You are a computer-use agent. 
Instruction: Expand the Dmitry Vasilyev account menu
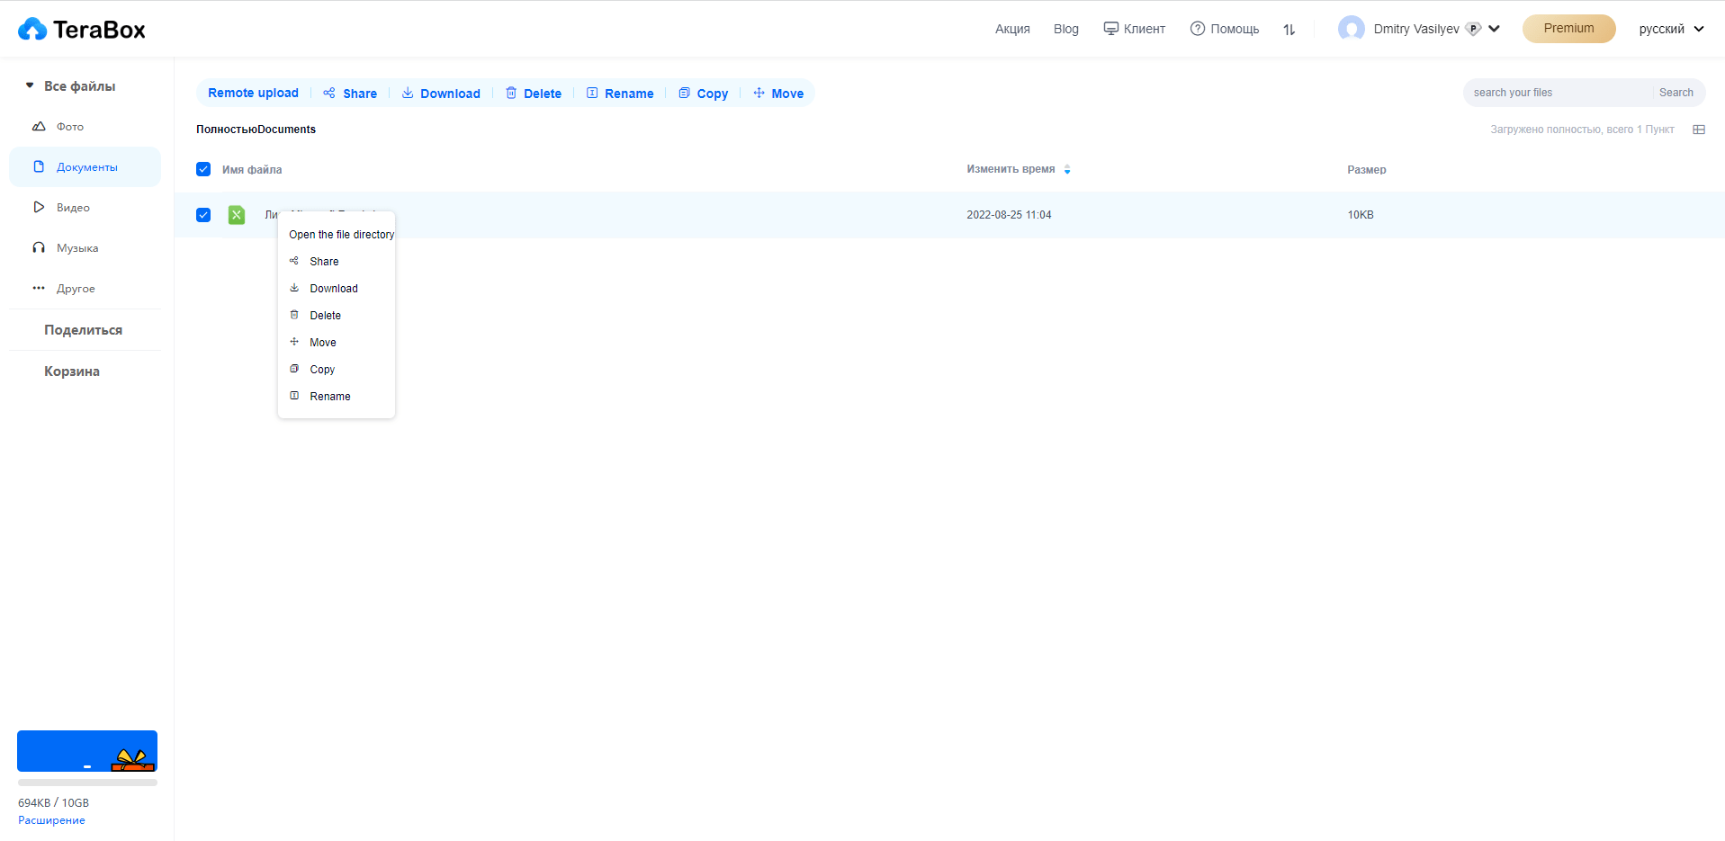(1494, 29)
